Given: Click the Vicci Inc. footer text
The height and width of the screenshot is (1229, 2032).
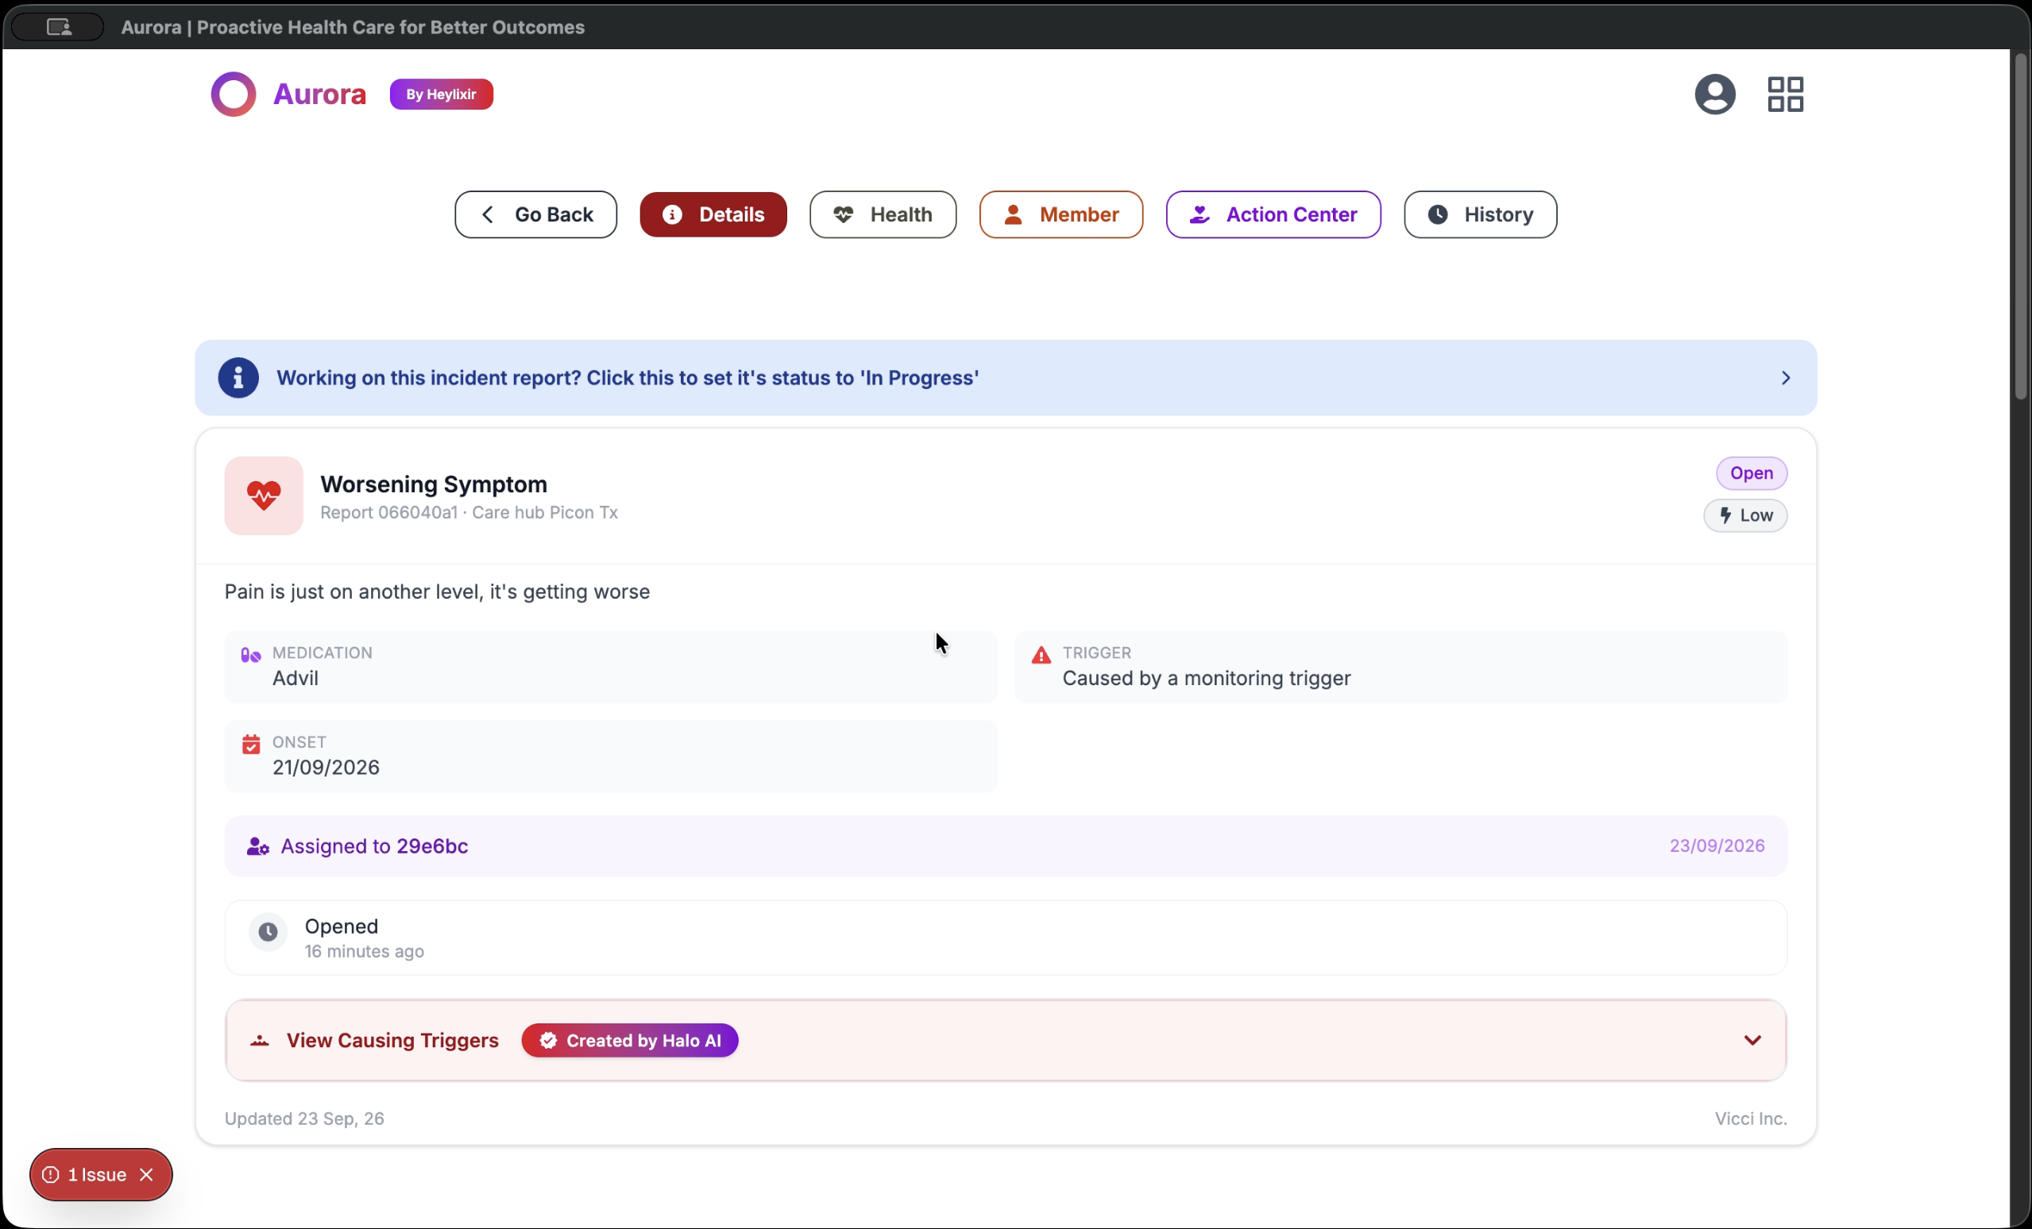Looking at the screenshot, I should tap(1751, 1119).
